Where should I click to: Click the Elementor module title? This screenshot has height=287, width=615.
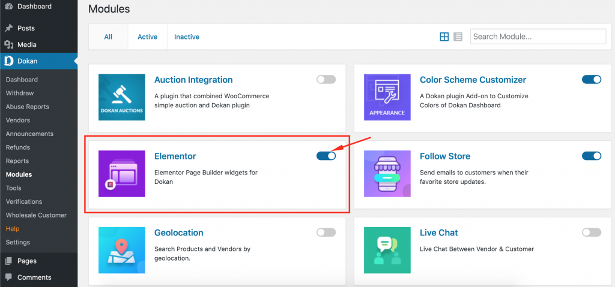tap(175, 156)
